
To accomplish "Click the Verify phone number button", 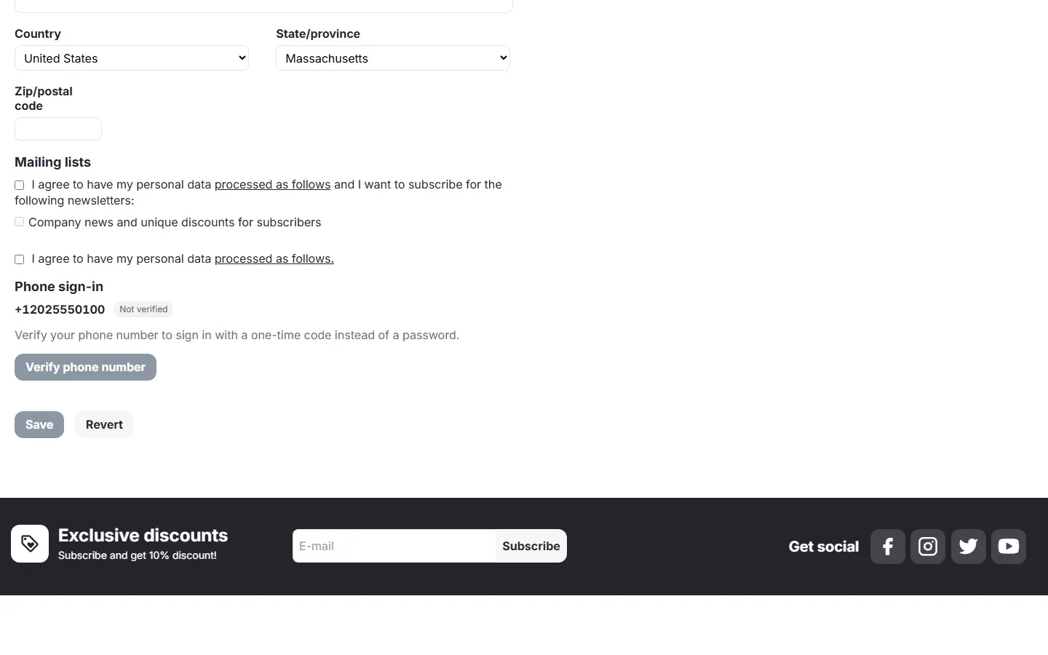I will coord(85,367).
